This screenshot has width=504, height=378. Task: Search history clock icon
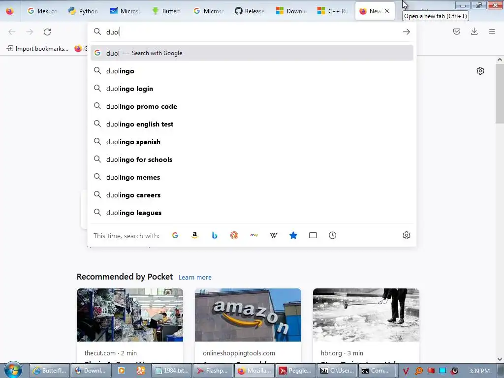(x=332, y=235)
